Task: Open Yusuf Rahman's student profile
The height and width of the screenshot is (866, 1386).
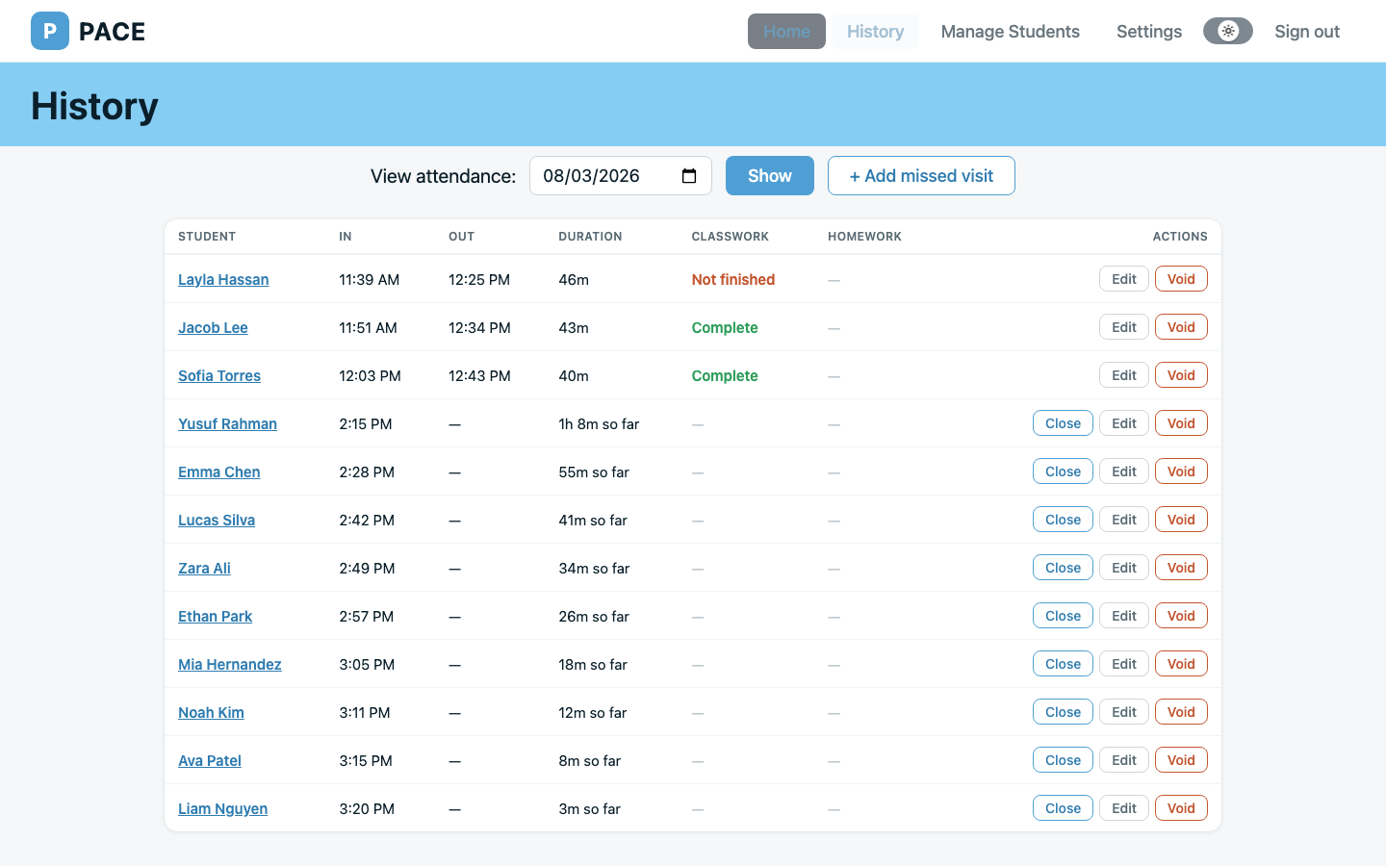Action: pyautogui.click(x=227, y=423)
